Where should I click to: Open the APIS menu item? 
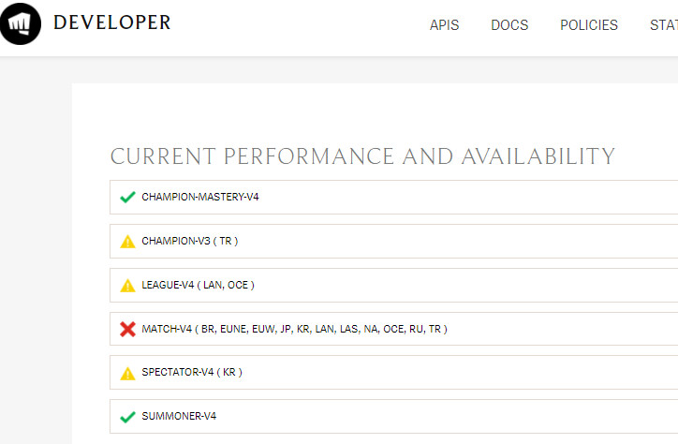tap(444, 25)
